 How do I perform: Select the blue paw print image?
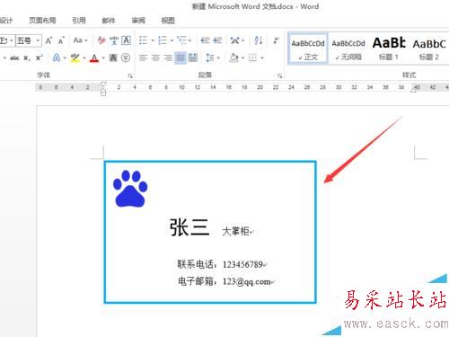pyautogui.click(x=130, y=189)
